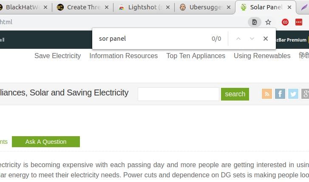
Task: Switch to the Lightshot tab
Action: (144, 7)
